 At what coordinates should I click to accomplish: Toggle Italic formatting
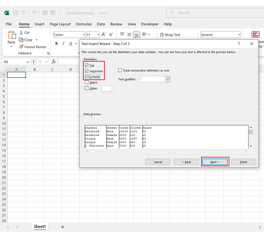click(63, 43)
